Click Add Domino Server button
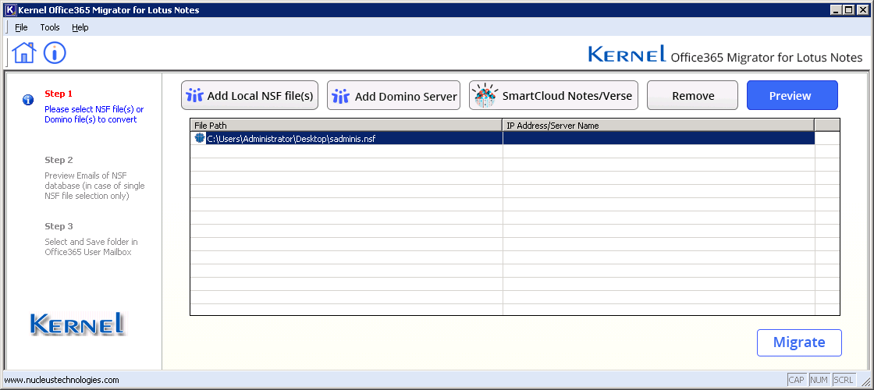Screen dimensions: 874x390 click(393, 96)
